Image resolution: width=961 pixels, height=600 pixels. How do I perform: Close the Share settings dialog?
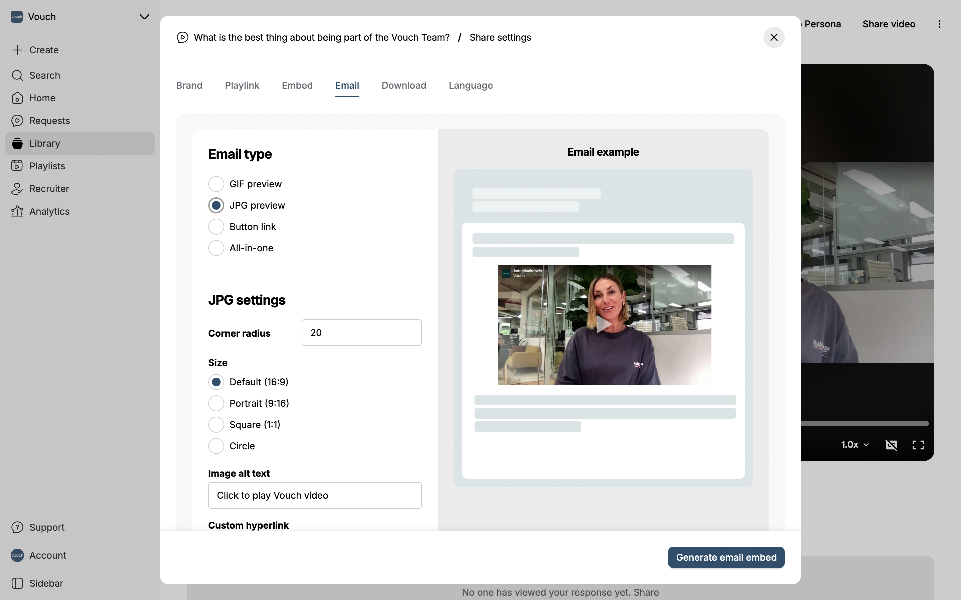click(773, 37)
